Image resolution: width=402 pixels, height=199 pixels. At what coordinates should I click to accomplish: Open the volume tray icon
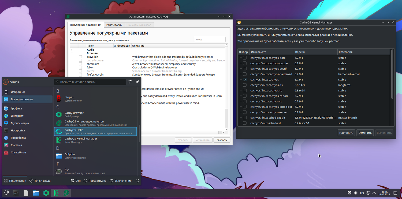point(356,193)
